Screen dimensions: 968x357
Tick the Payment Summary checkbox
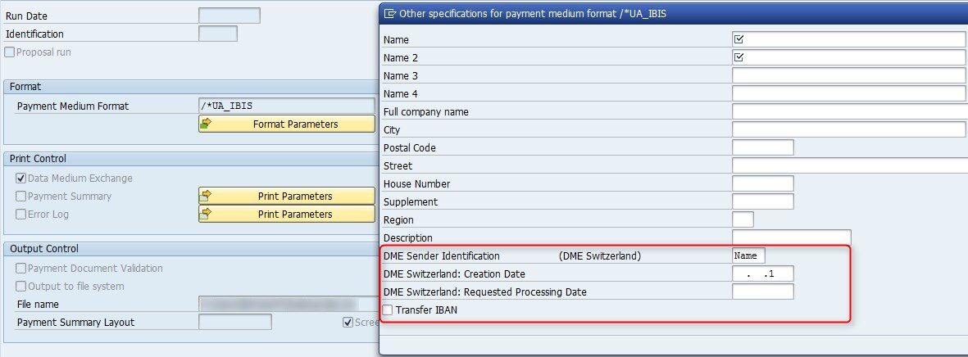[21, 197]
